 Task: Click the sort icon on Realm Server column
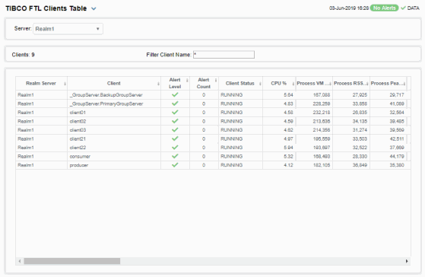(x=65, y=84)
